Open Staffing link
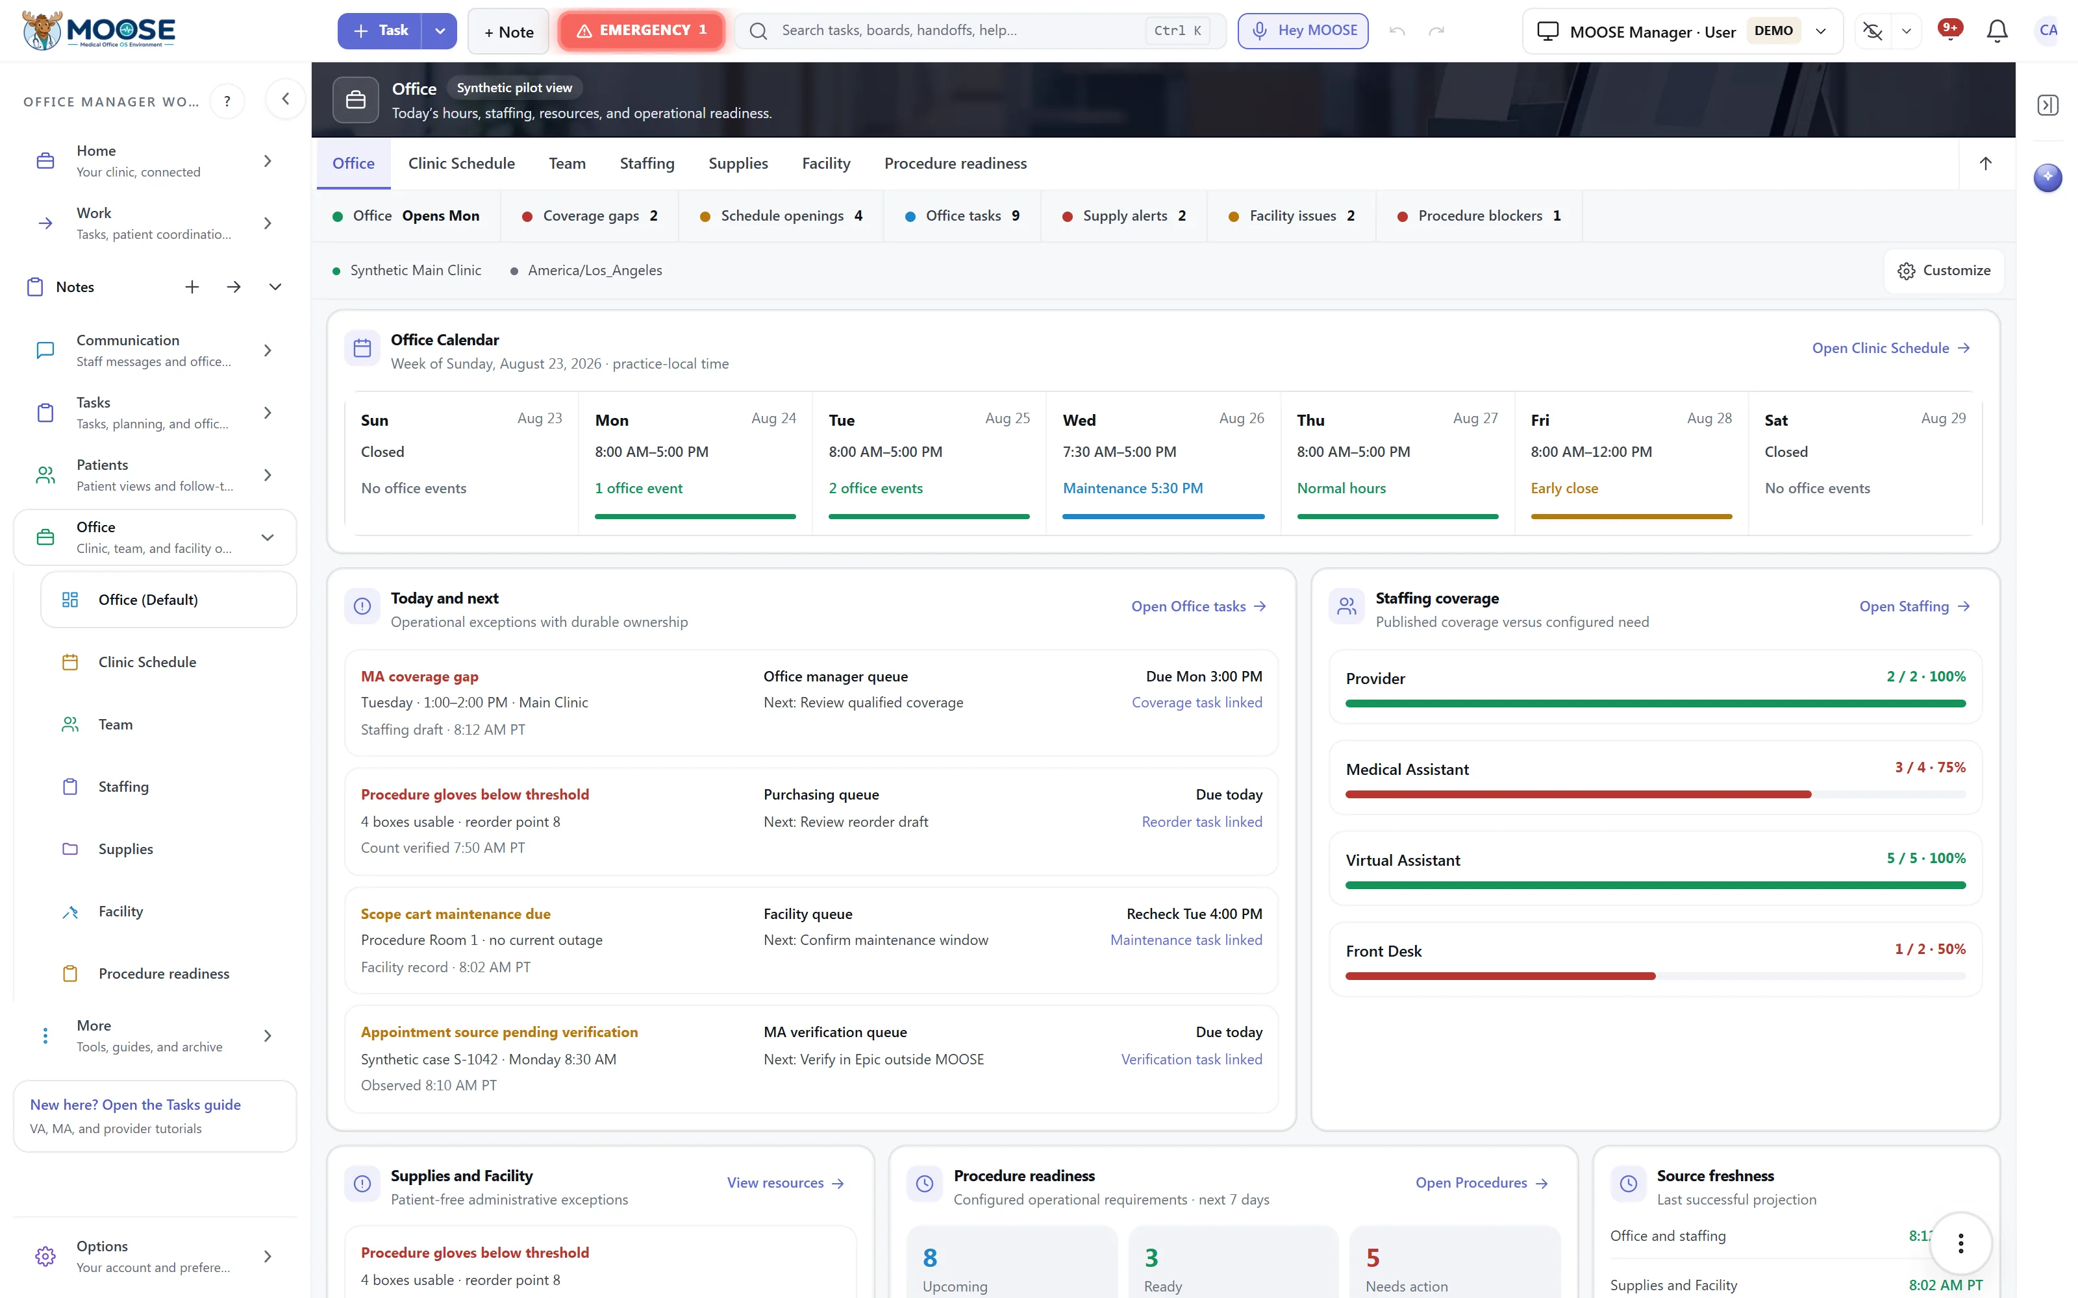The height and width of the screenshot is (1298, 2078). click(1914, 606)
